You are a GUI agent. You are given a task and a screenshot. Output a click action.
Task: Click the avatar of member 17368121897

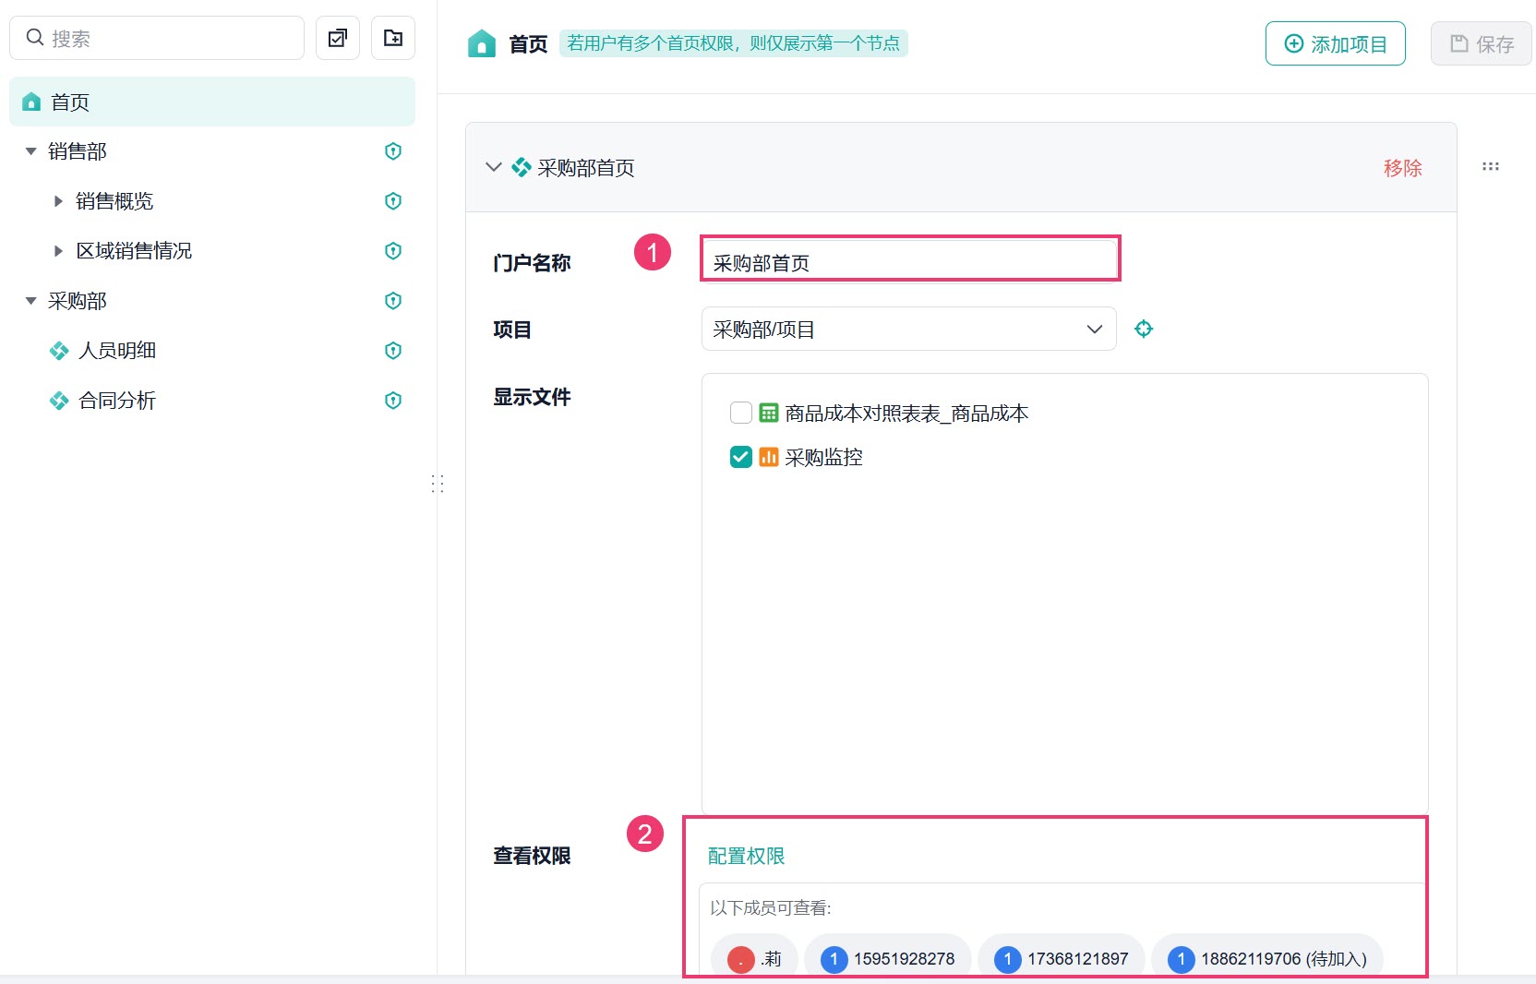(1008, 960)
